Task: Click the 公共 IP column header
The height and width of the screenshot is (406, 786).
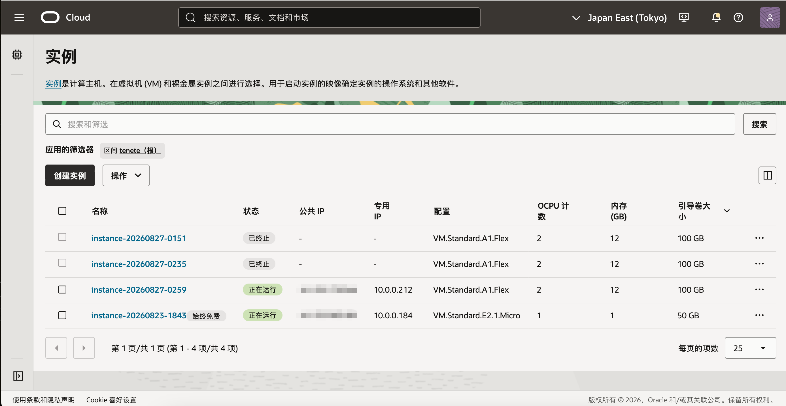Action: click(312, 211)
